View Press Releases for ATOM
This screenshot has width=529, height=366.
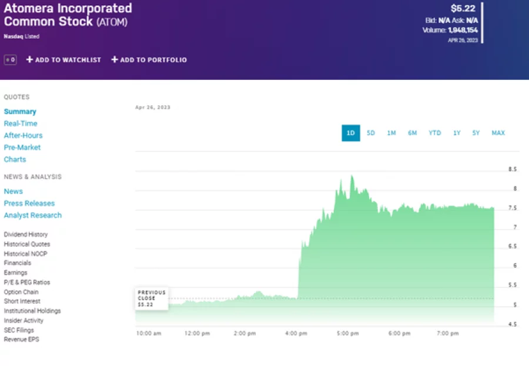point(29,203)
